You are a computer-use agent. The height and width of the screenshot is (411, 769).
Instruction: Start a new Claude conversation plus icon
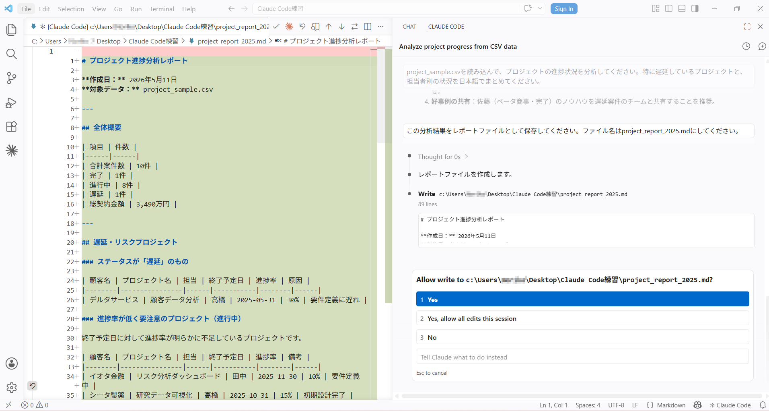762,46
